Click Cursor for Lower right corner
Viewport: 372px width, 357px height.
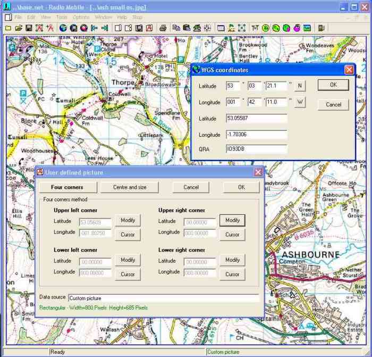coord(232,274)
